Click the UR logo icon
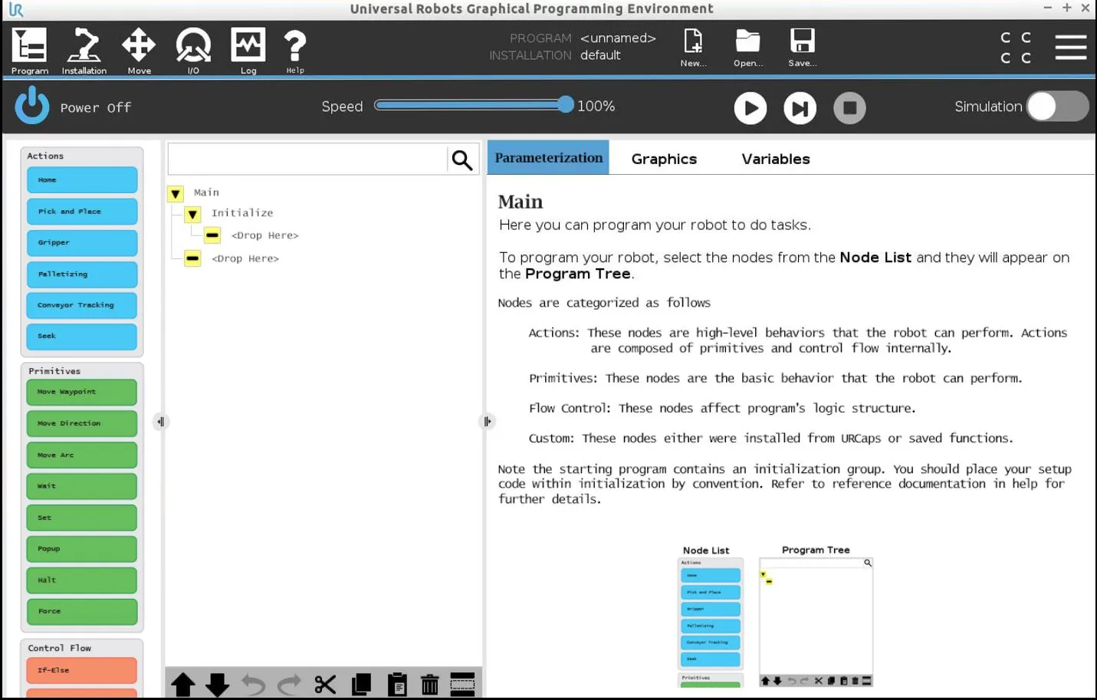This screenshot has height=700, width=1097. 16,10
